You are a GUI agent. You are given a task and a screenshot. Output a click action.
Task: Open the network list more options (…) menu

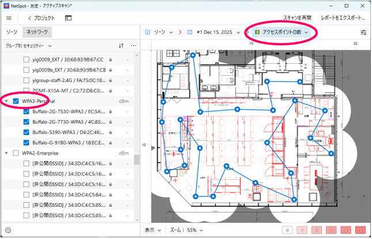point(134,45)
